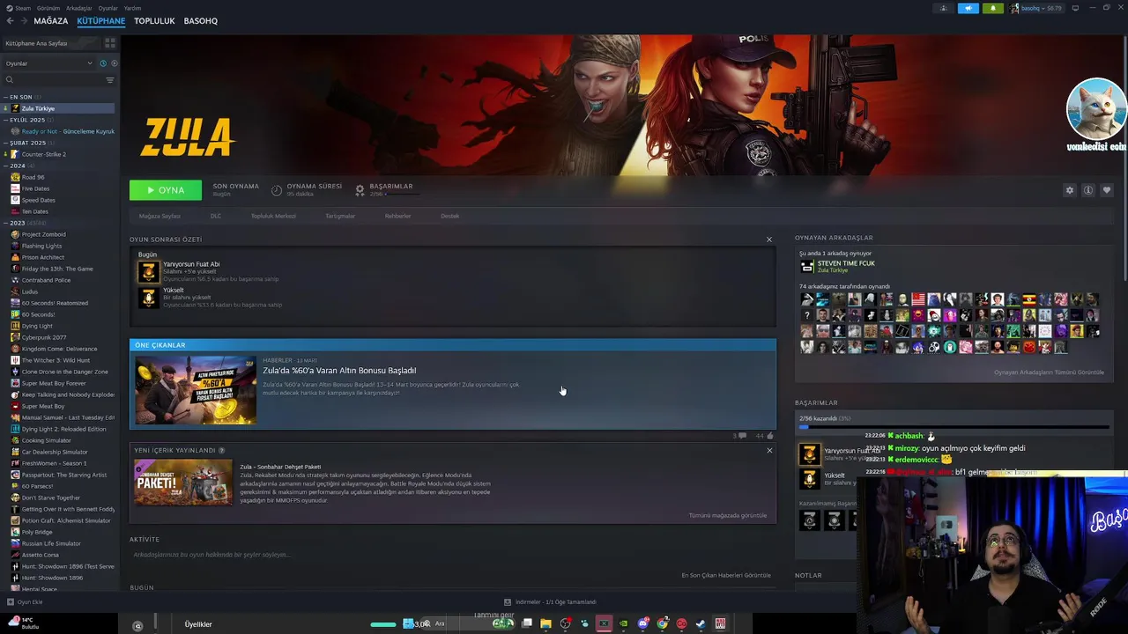The height and width of the screenshot is (634, 1128).
Task: Add Zula to favorites heart icon
Action: click(x=1107, y=190)
